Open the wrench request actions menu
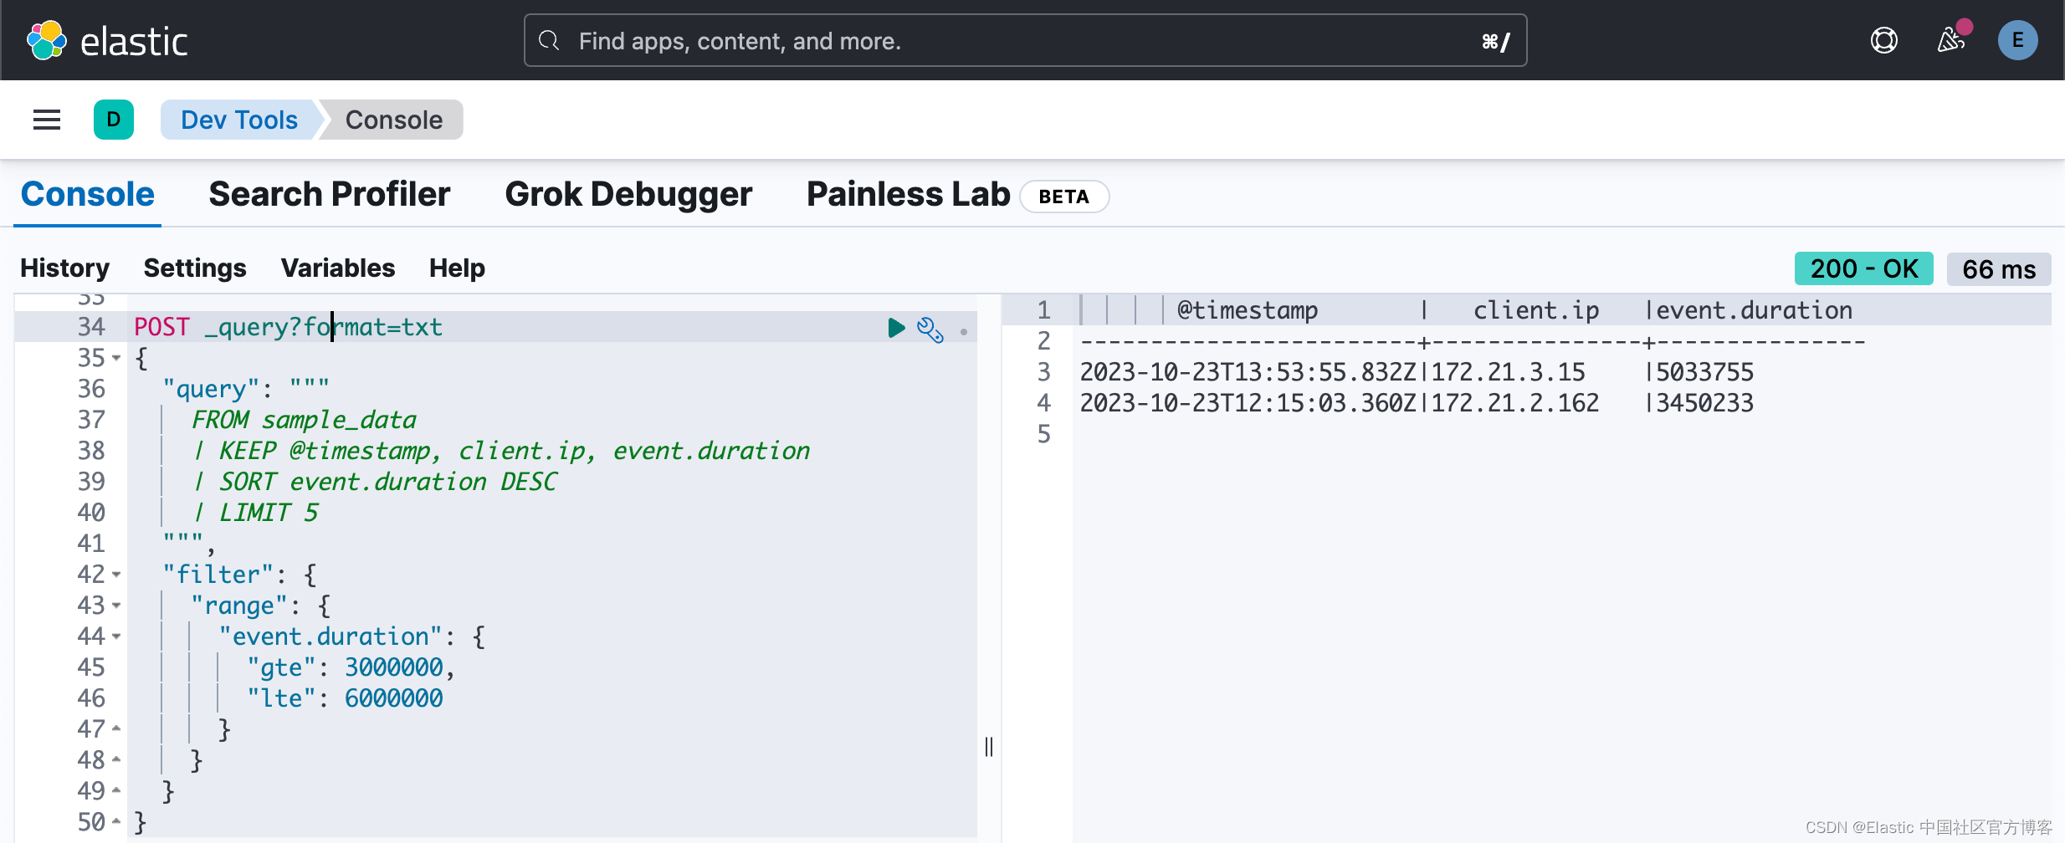 pos(930,330)
